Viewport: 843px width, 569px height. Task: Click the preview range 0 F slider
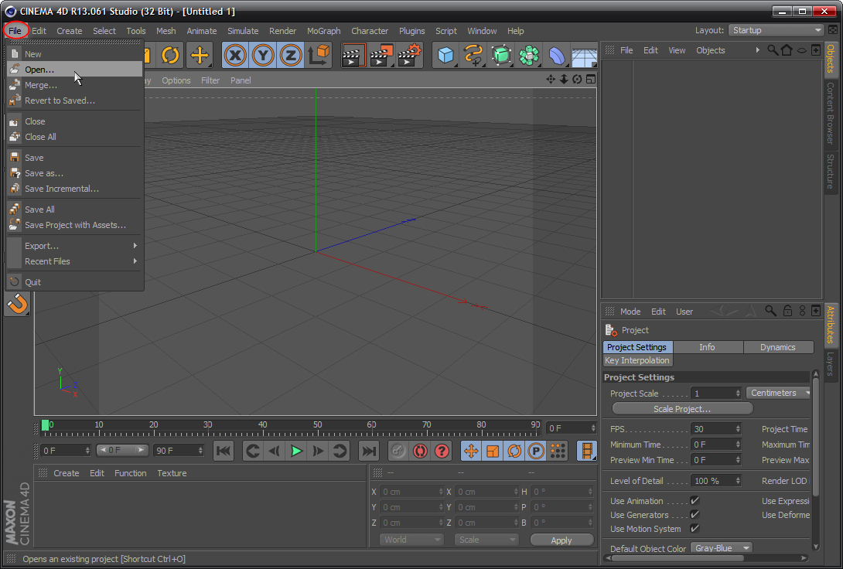click(x=121, y=450)
